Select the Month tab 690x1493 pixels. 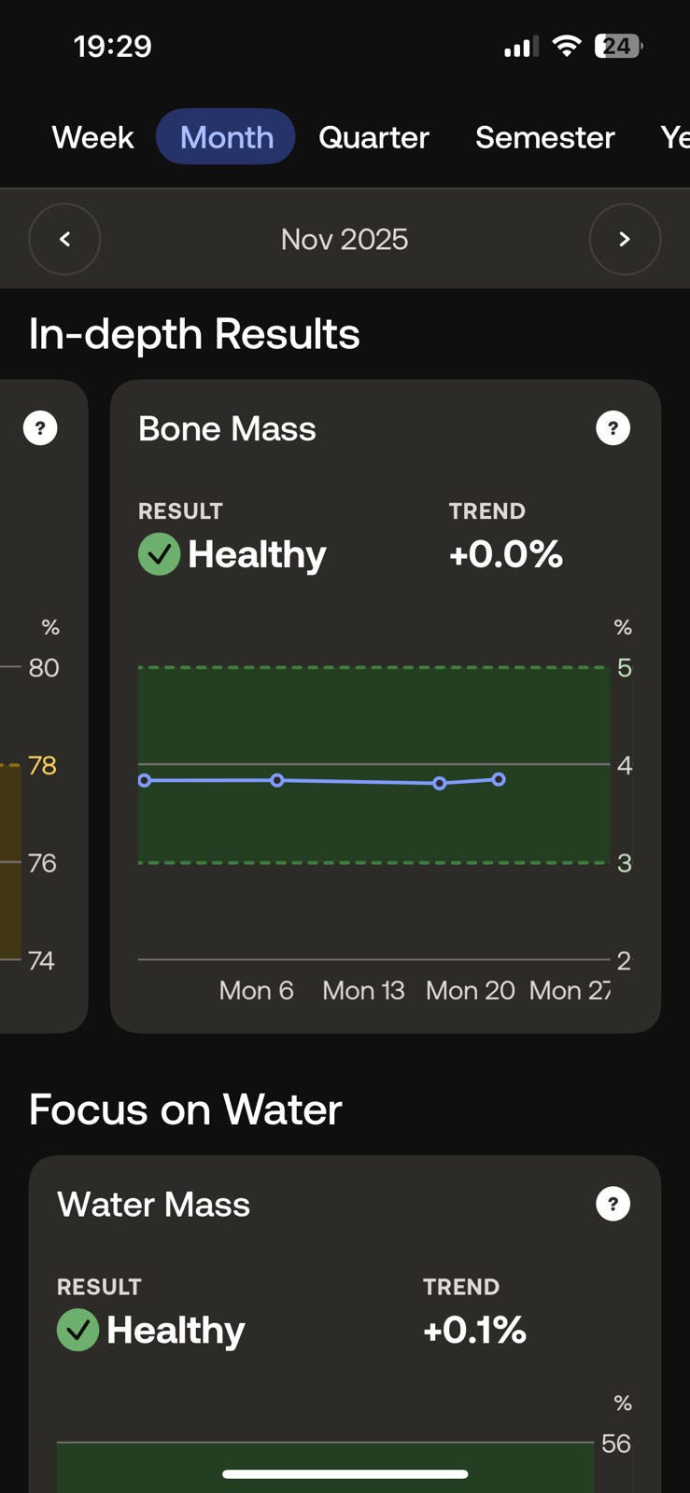pos(226,137)
